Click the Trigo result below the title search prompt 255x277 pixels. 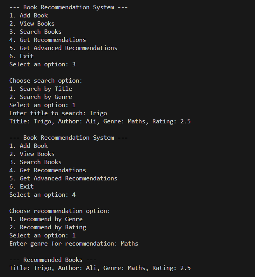[x=100, y=121]
